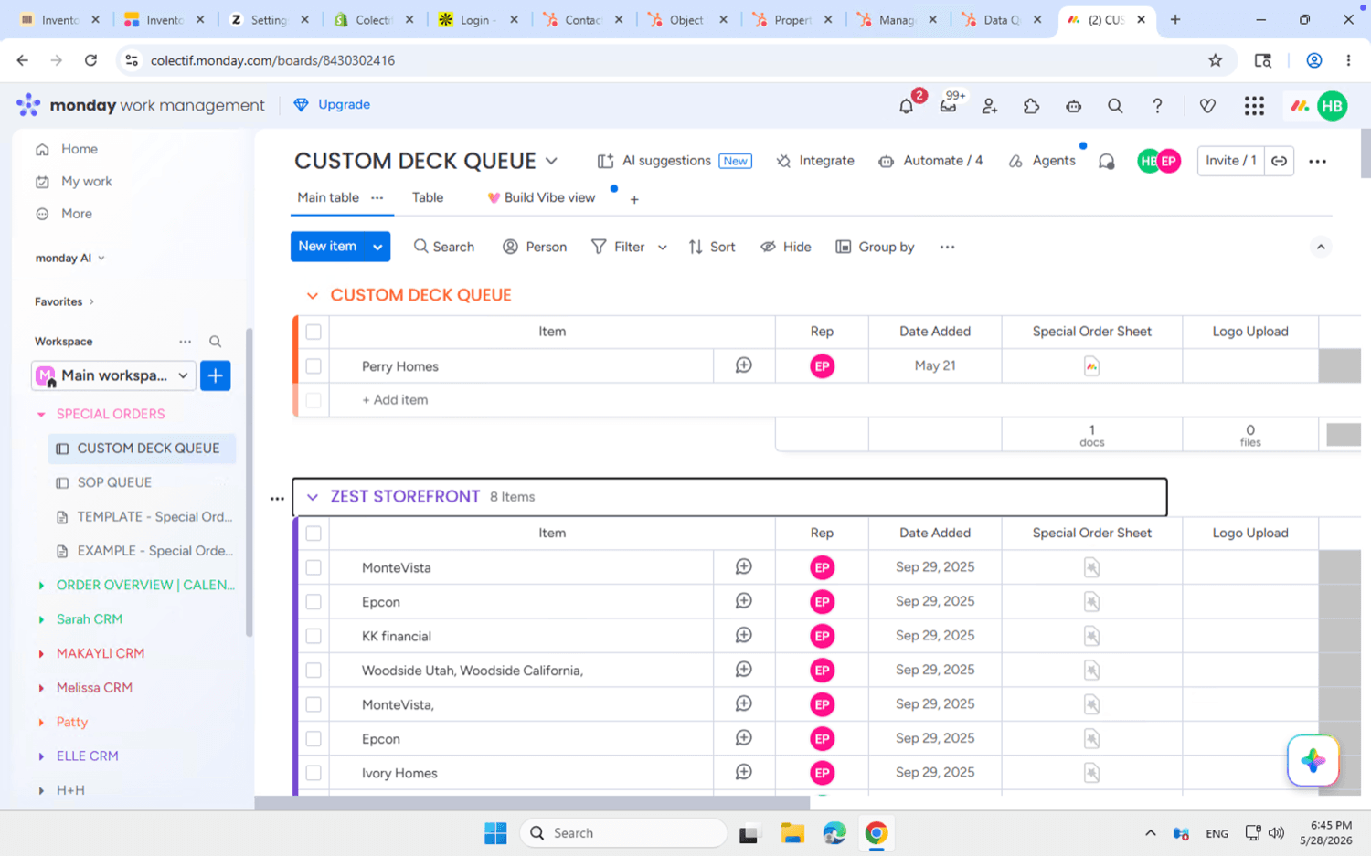The height and width of the screenshot is (856, 1371).
Task: Open the Filter dropdown arrow
Action: pos(663,248)
